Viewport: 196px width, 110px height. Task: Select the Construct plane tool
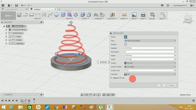click(112, 15)
